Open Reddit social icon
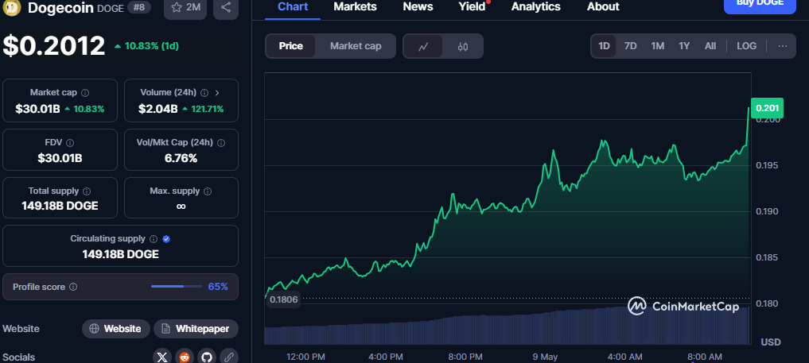The height and width of the screenshot is (363, 809). (185, 357)
